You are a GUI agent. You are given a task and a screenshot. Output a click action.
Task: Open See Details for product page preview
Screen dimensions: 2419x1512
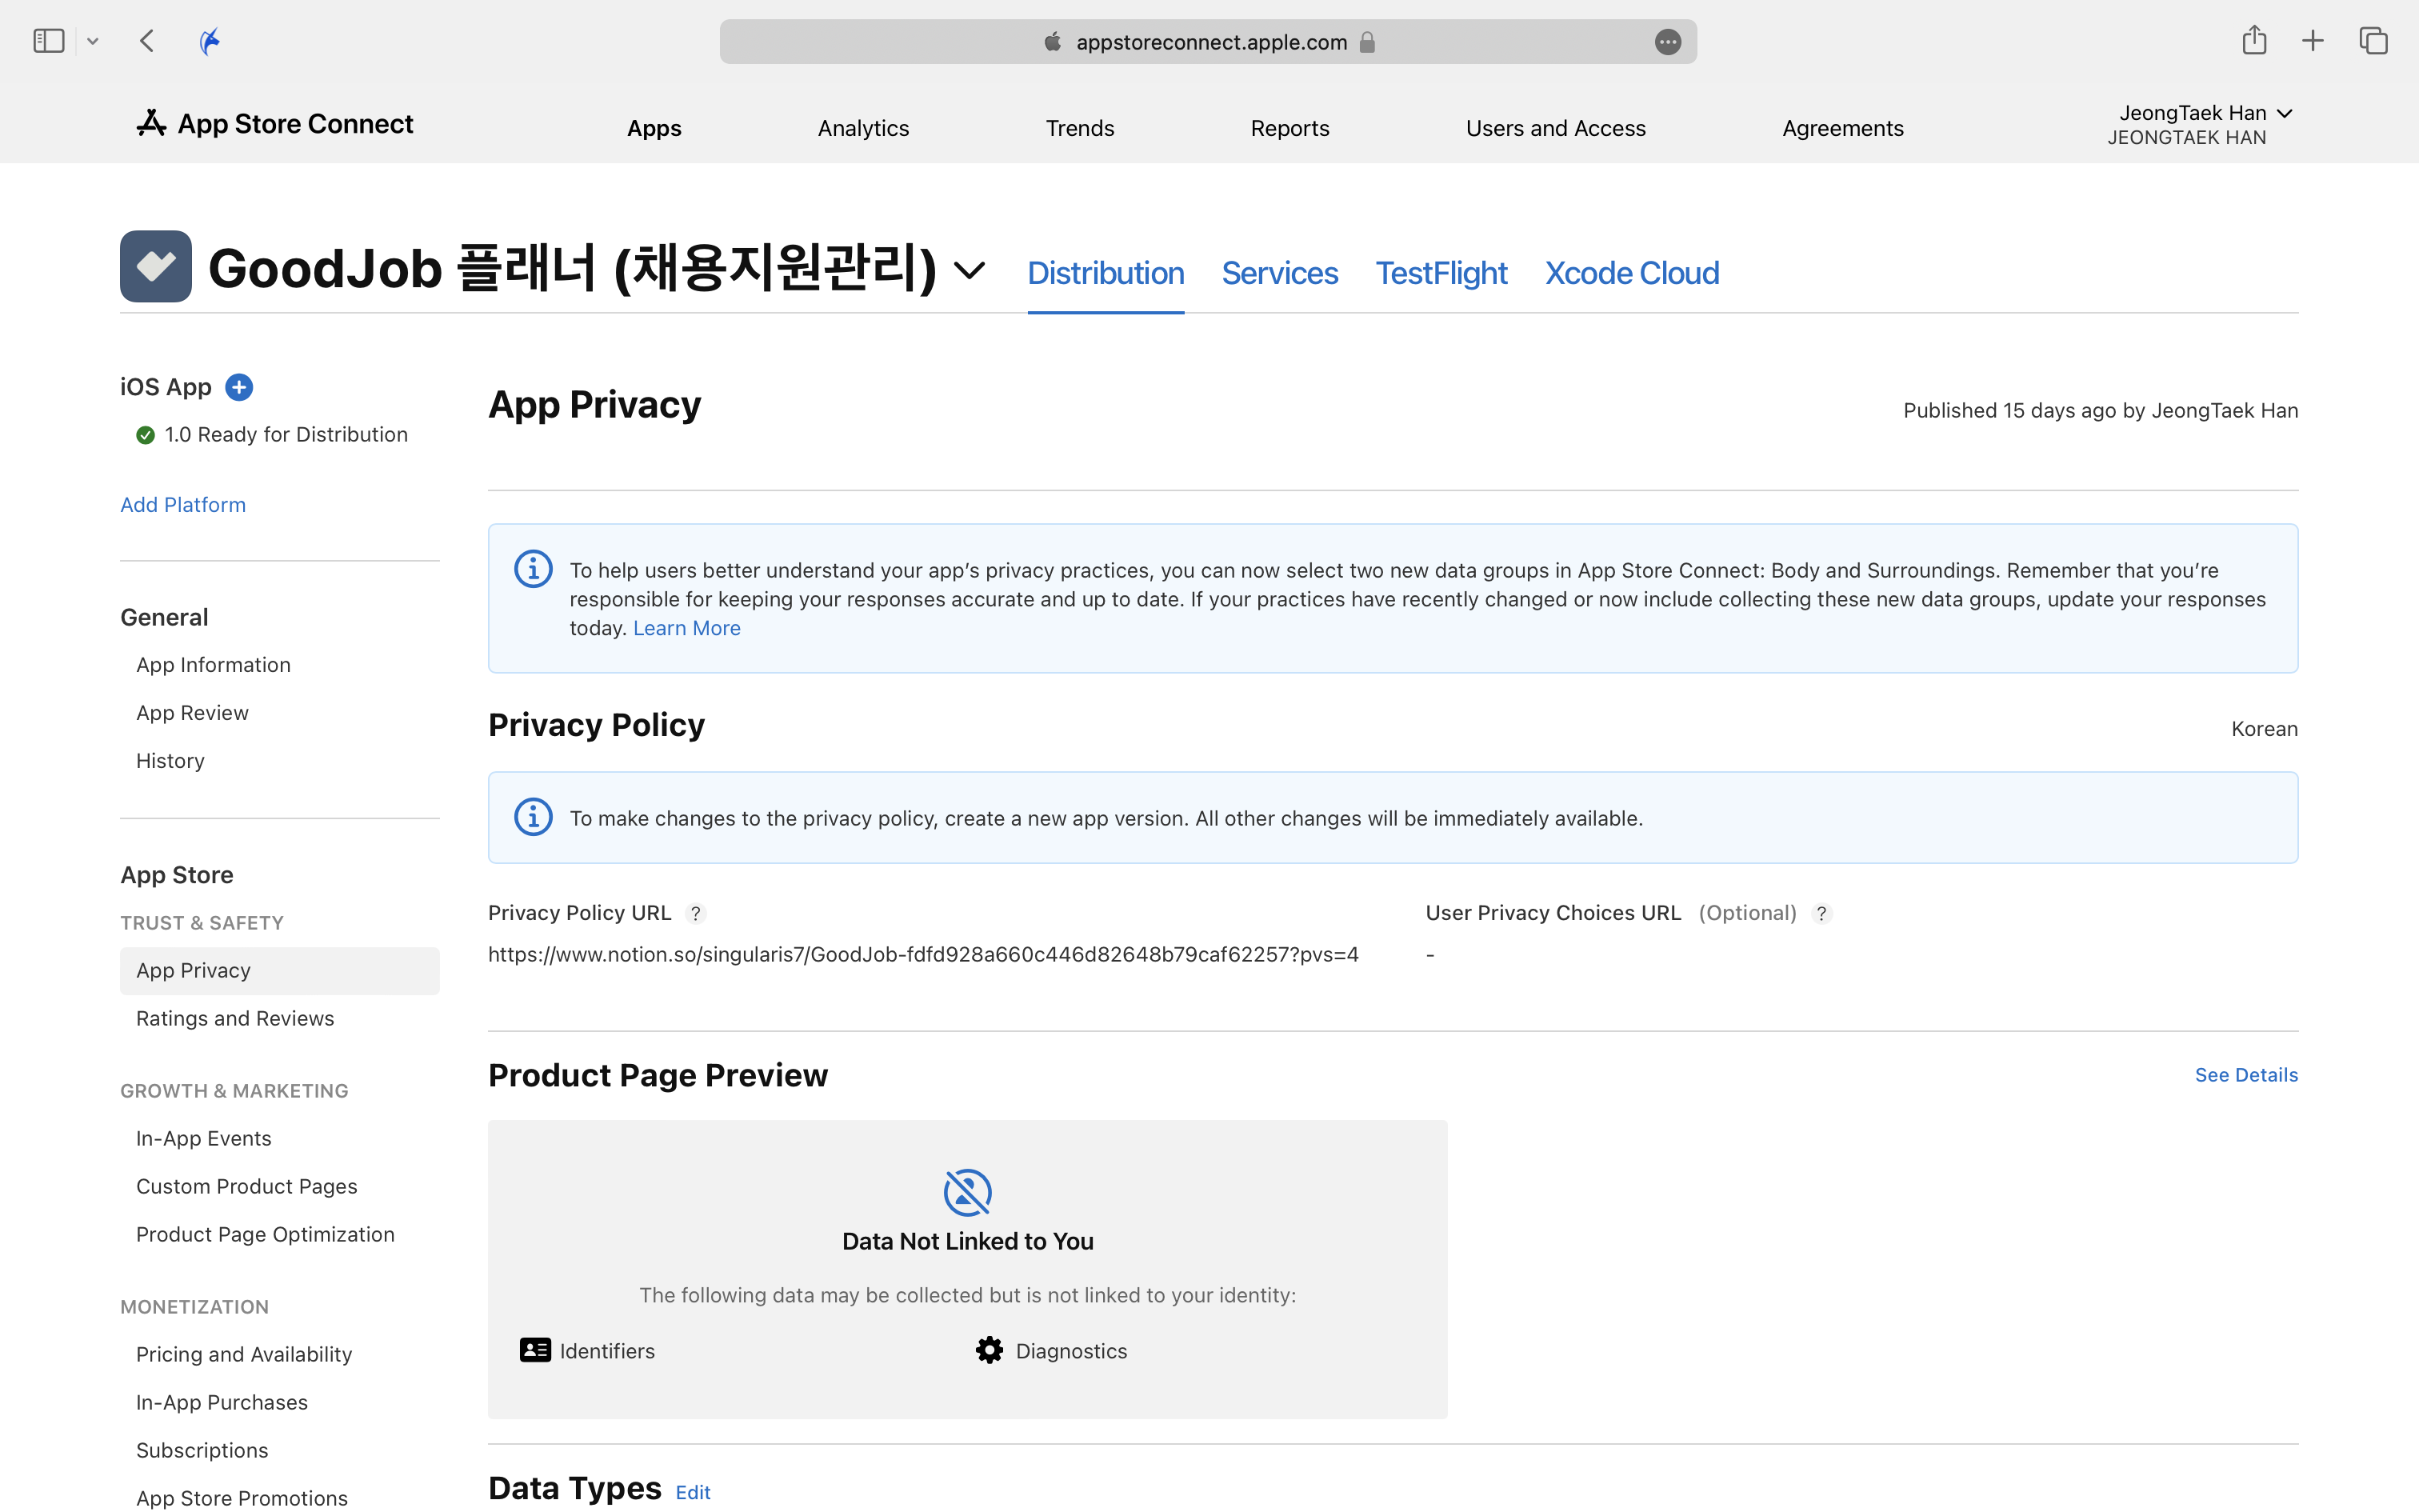2245,1075
